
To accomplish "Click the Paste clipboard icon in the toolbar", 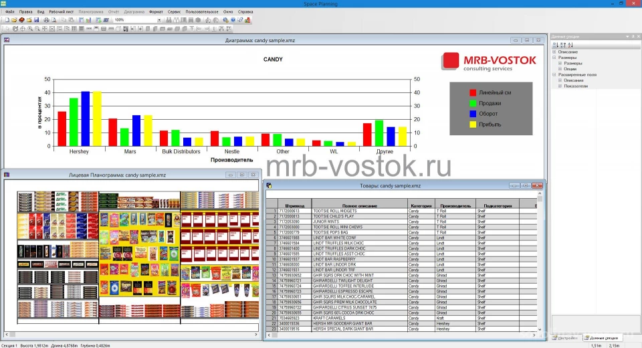I will (x=71, y=19).
